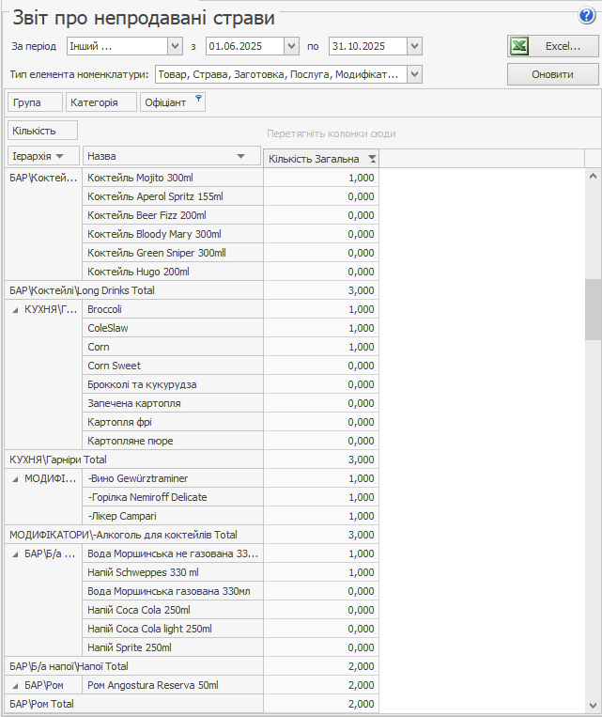The height and width of the screenshot is (717, 602).
Task: Collapse the МОДИФІКАТОРИ group
Action: tap(15, 478)
